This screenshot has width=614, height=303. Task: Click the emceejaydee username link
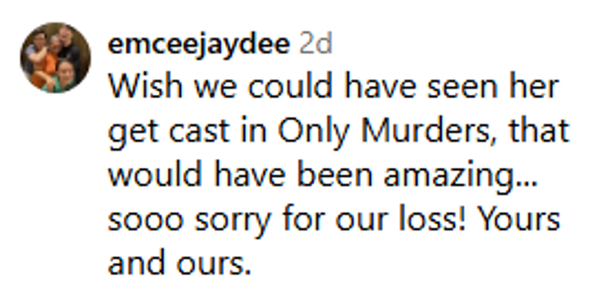click(x=199, y=44)
